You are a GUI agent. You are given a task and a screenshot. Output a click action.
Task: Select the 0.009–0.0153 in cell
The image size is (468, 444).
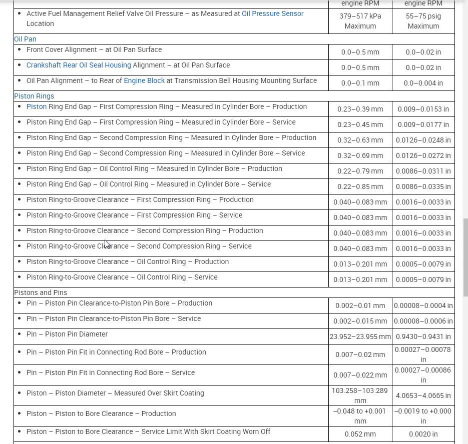click(x=423, y=109)
